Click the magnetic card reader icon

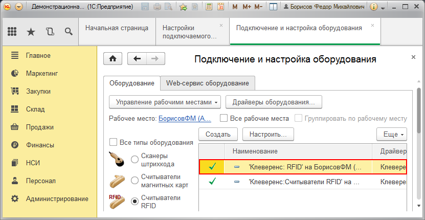pyautogui.click(x=117, y=181)
